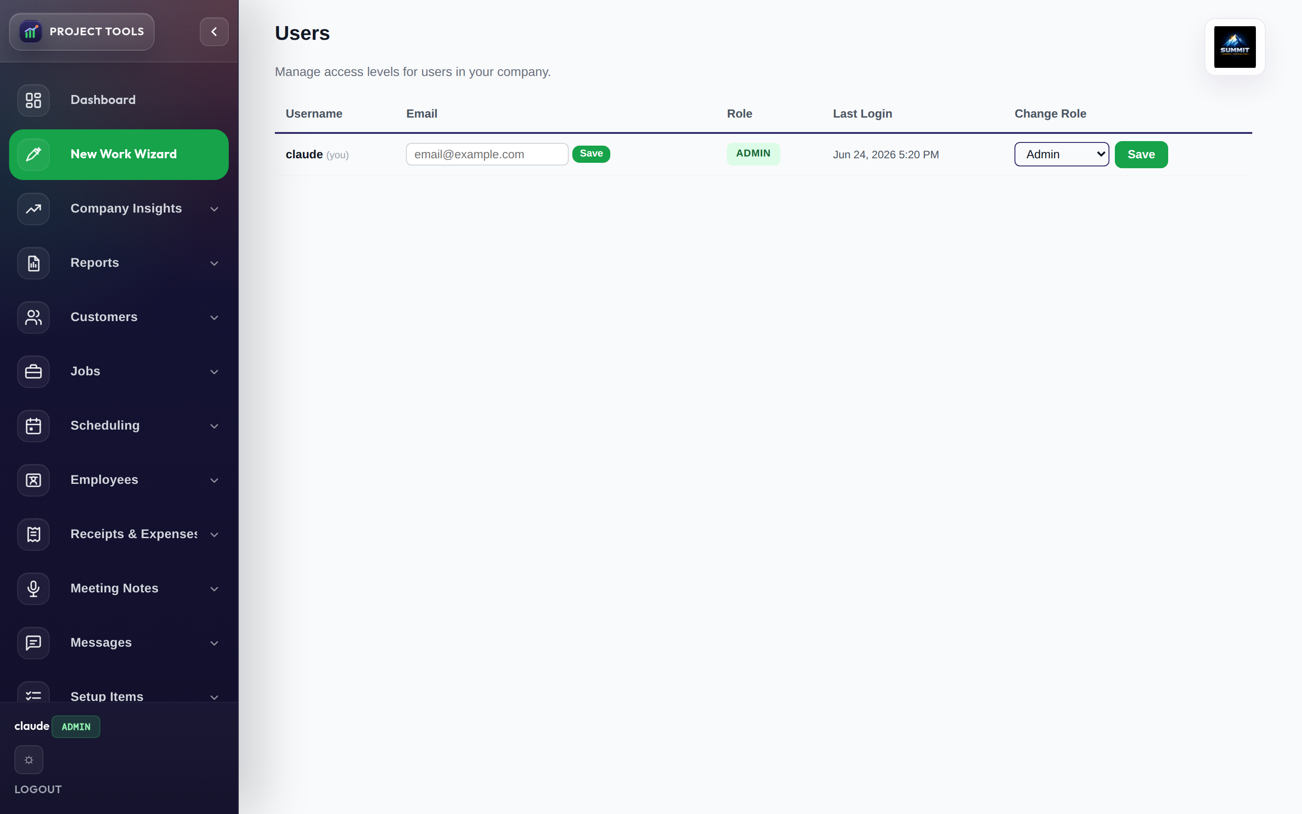Viewport: 1302px width, 814px height.
Task: Expand the Employees chevron
Action: coord(214,480)
